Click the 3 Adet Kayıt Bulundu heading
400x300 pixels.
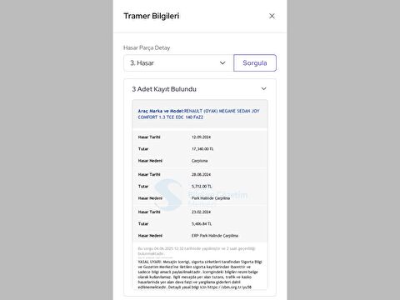point(164,89)
